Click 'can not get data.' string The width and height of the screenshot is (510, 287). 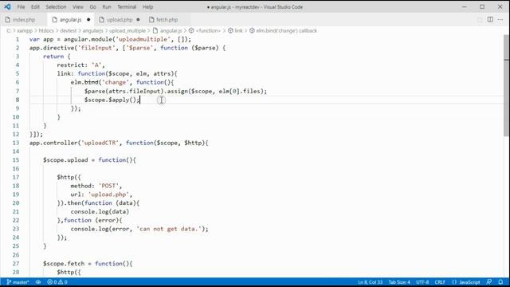coord(169,229)
